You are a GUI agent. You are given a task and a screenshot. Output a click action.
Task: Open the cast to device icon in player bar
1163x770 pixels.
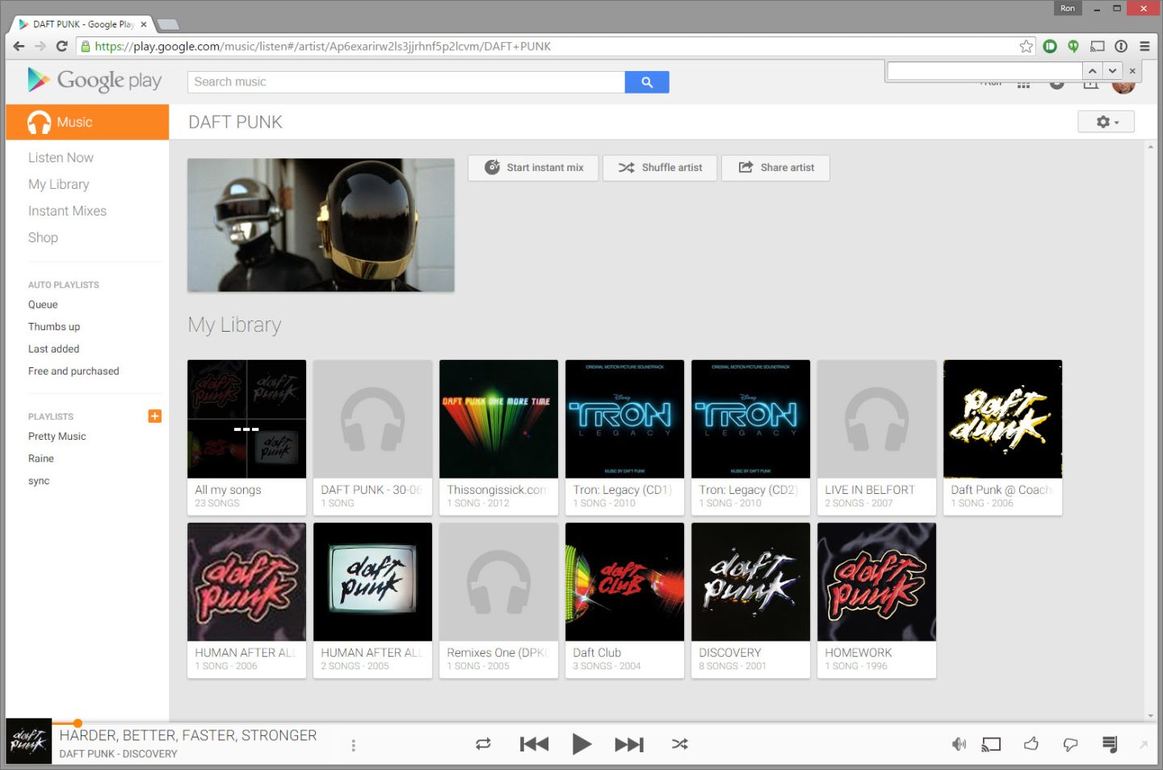pos(991,744)
